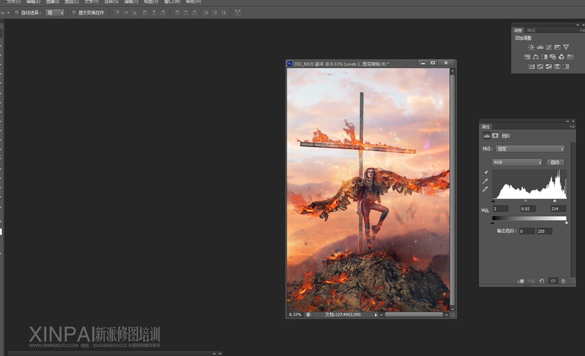The width and height of the screenshot is (585, 356).
Task: Add a Curves adjustment layer
Action: pos(549,47)
